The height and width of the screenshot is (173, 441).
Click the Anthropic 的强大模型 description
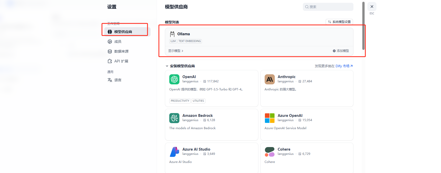pyautogui.click(x=280, y=89)
